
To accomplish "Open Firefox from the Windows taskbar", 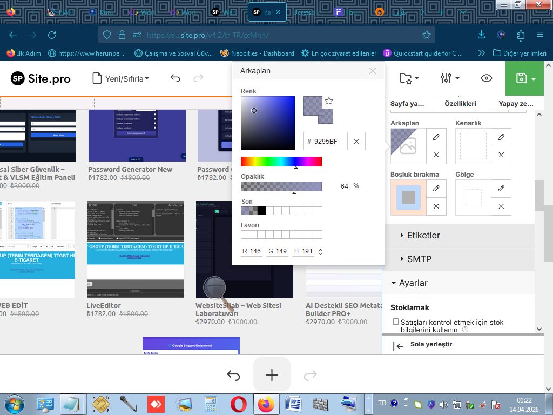I will (266, 404).
